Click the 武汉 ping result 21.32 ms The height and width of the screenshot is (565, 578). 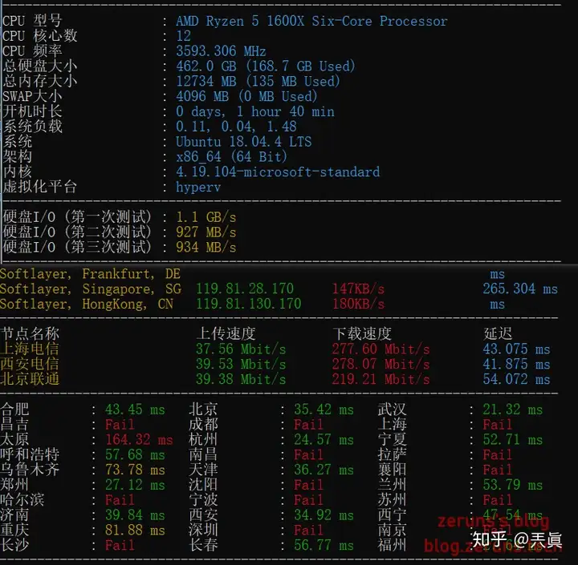[513, 410]
